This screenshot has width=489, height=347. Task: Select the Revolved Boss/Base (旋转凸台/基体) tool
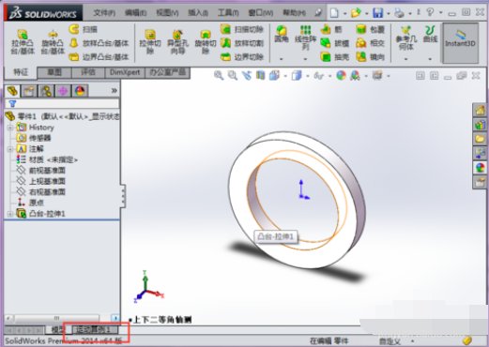click(53, 42)
